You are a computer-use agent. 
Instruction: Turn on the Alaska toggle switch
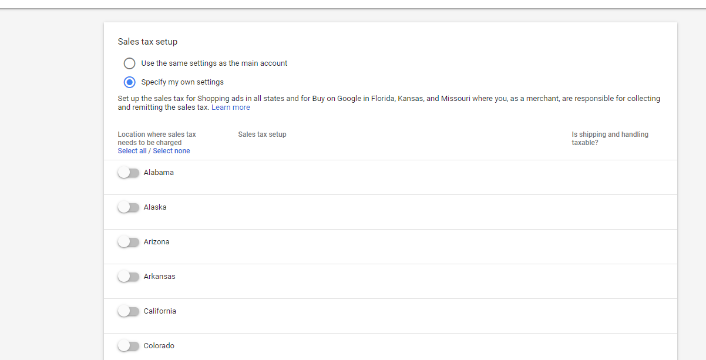click(x=128, y=207)
